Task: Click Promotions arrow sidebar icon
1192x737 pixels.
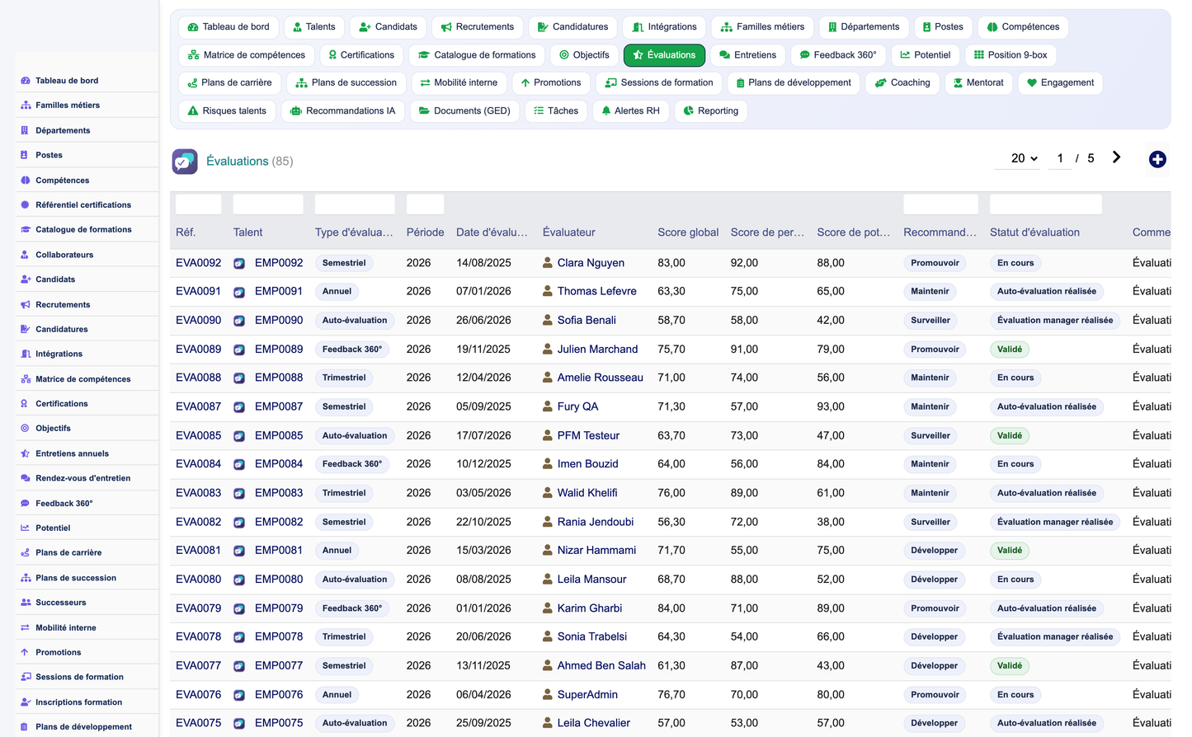Action: coord(25,653)
